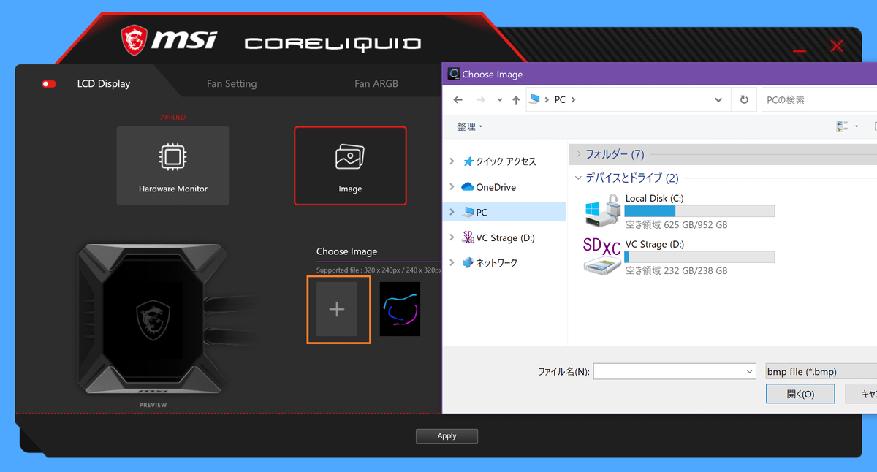
Task: Click the PC breadcrumb in address bar
Action: click(560, 100)
